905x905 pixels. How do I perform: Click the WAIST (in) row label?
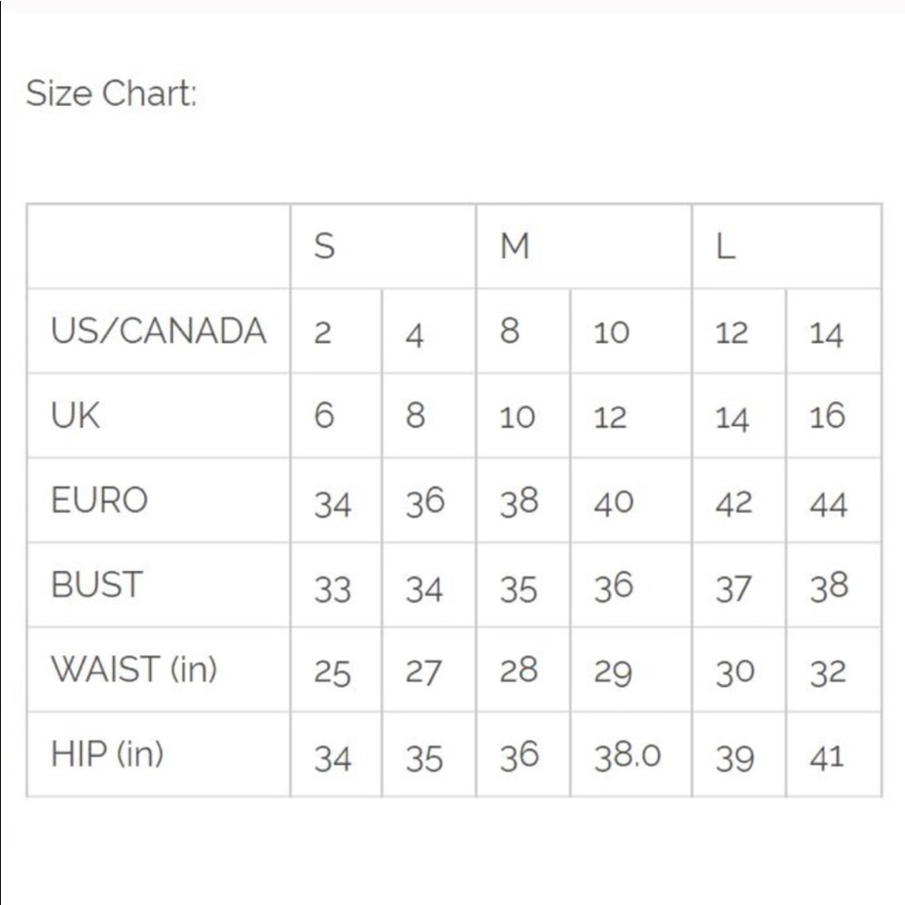pyautogui.click(x=134, y=670)
